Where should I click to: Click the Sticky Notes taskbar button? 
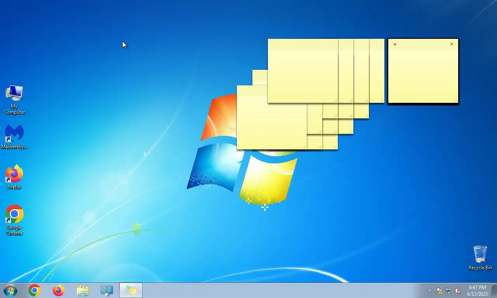131,290
